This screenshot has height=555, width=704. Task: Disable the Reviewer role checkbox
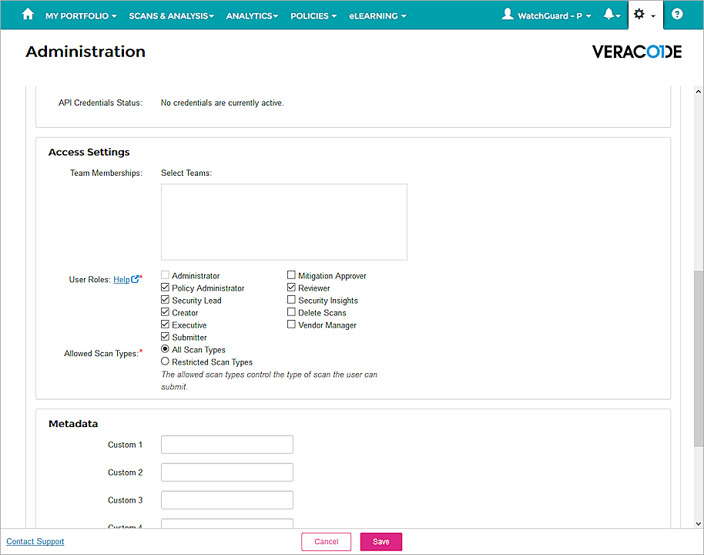(x=291, y=288)
